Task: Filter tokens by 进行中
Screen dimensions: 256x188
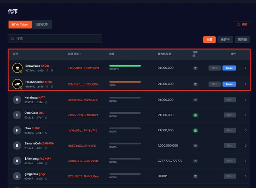Action: (225, 39)
